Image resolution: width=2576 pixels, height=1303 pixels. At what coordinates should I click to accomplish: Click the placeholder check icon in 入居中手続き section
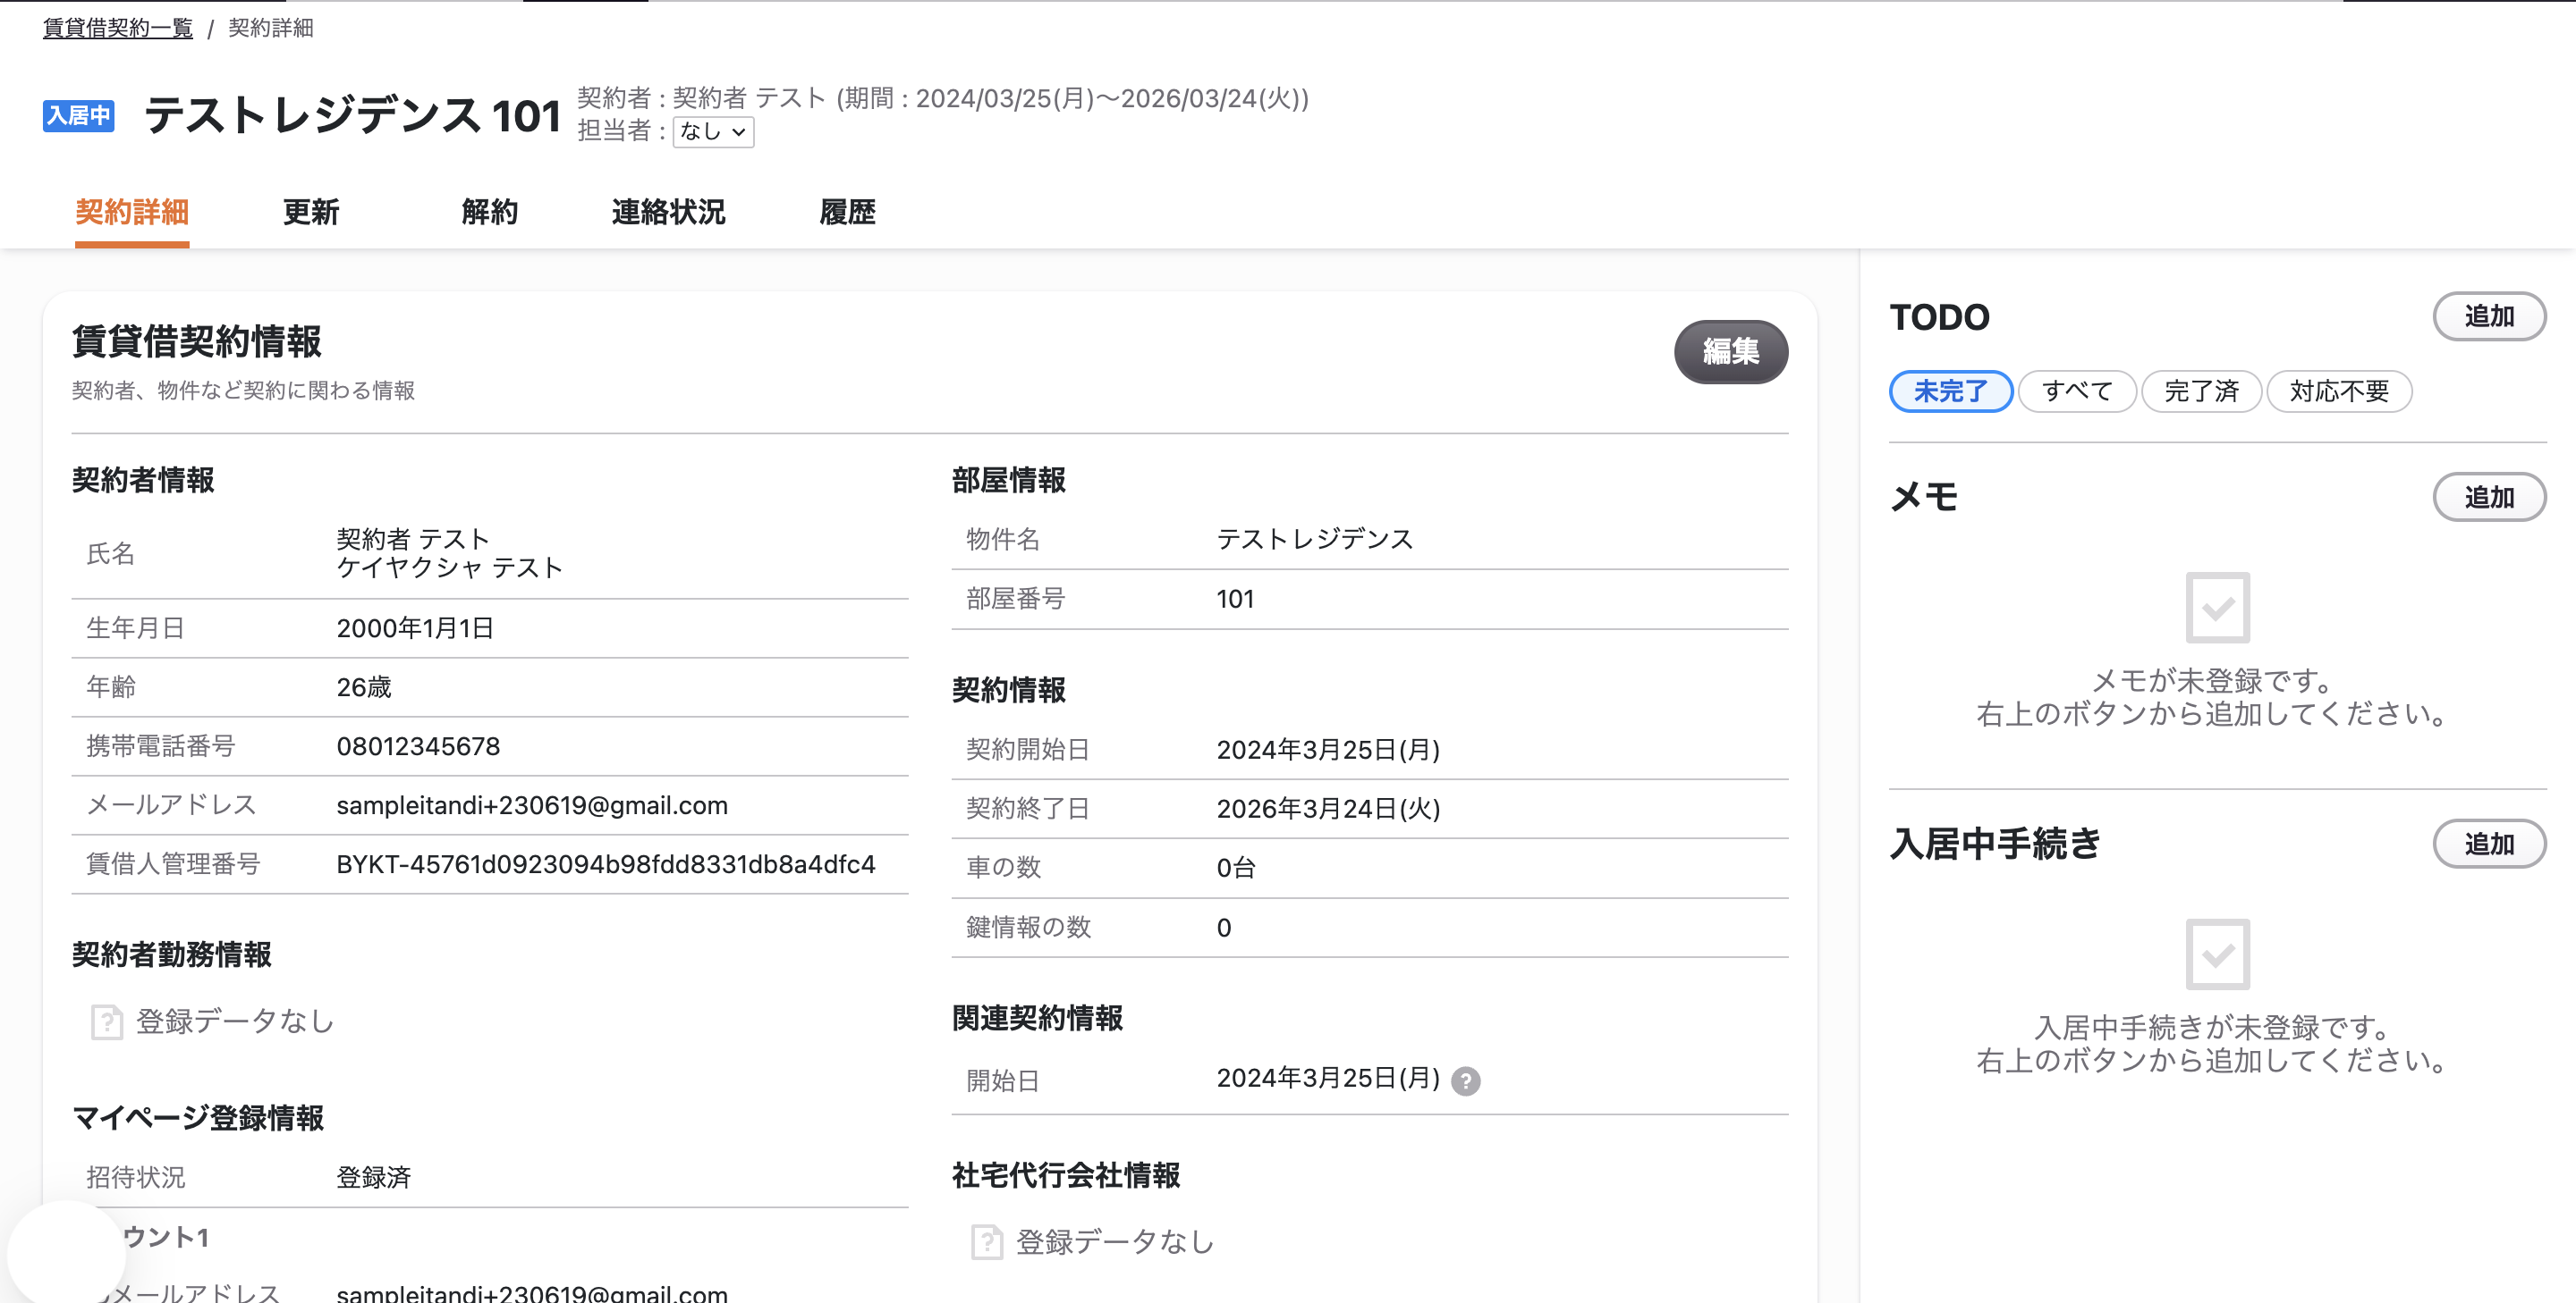pyautogui.click(x=2217, y=954)
